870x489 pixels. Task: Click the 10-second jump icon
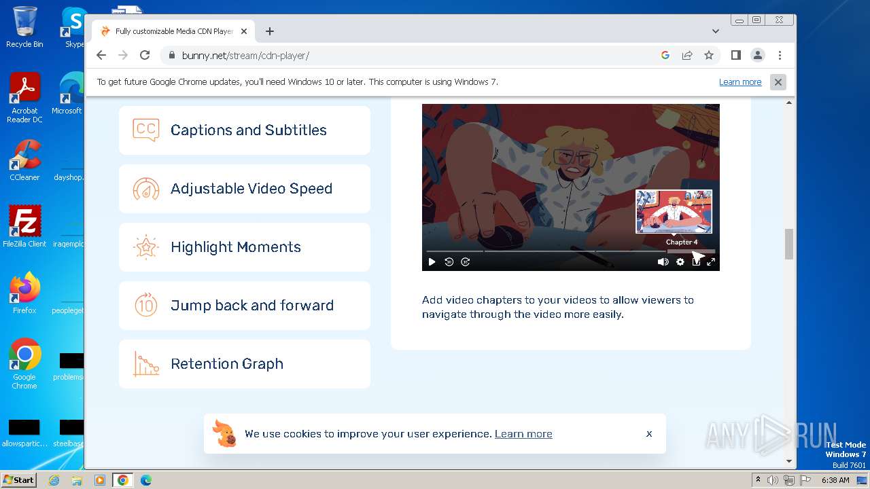[x=146, y=306]
